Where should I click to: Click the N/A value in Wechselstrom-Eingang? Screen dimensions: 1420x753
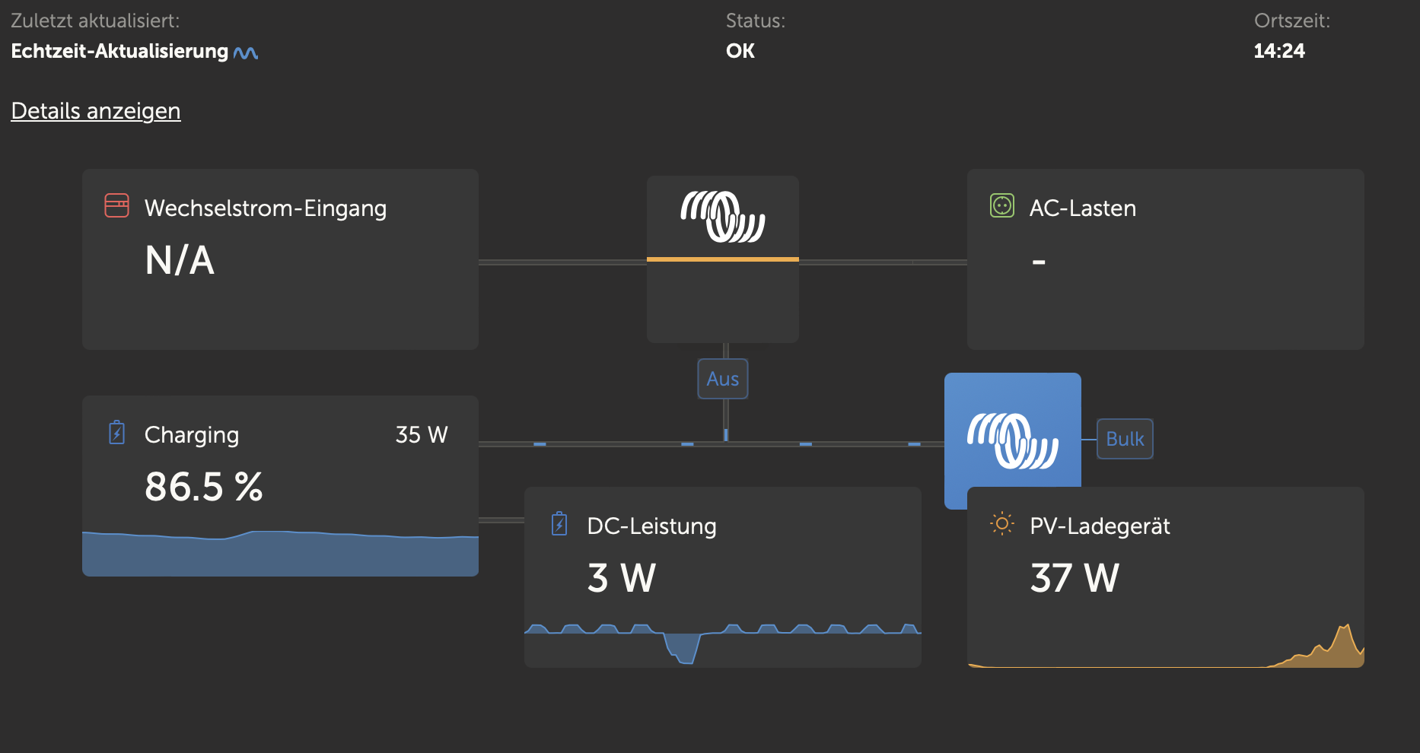[x=180, y=261]
